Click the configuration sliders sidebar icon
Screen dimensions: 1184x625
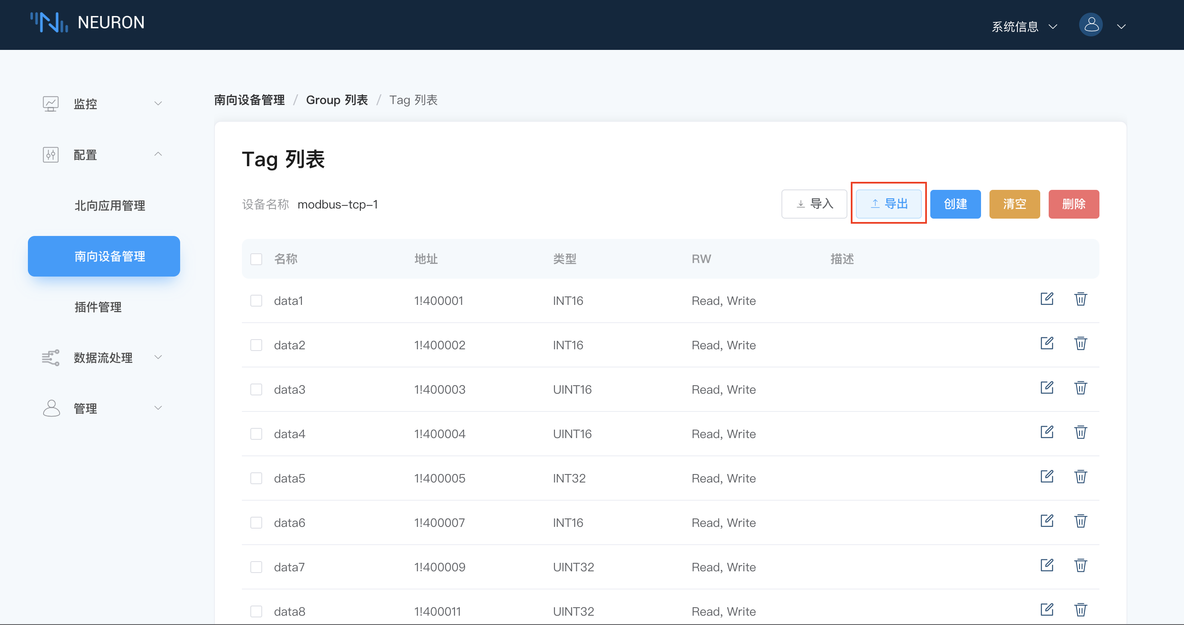click(x=51, y=155)
